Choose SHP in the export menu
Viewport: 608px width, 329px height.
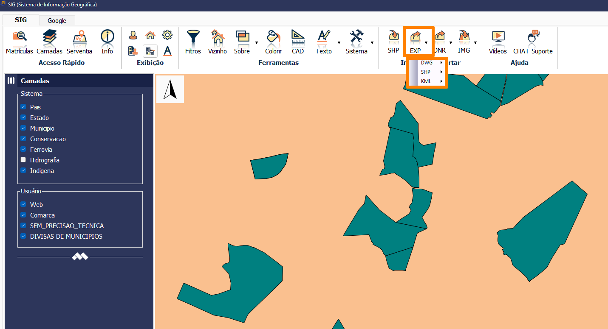[x=427, y=72]
